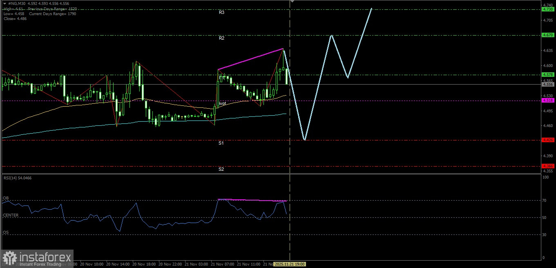Select the red 4.366 price tag

point(547,166)
